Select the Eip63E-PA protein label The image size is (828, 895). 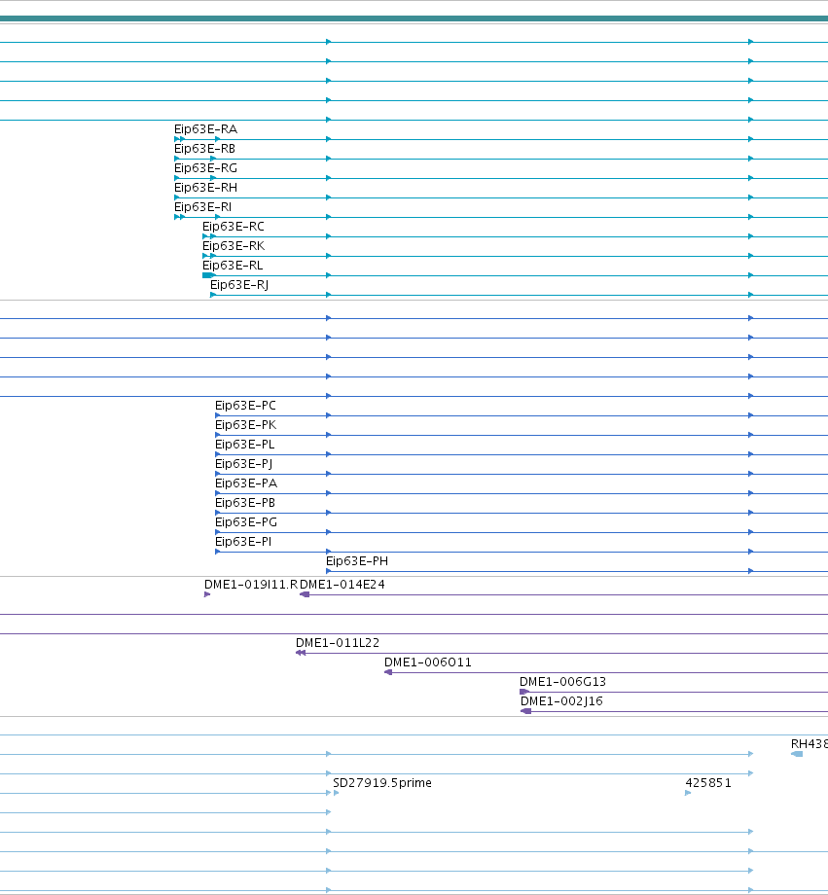246,483
